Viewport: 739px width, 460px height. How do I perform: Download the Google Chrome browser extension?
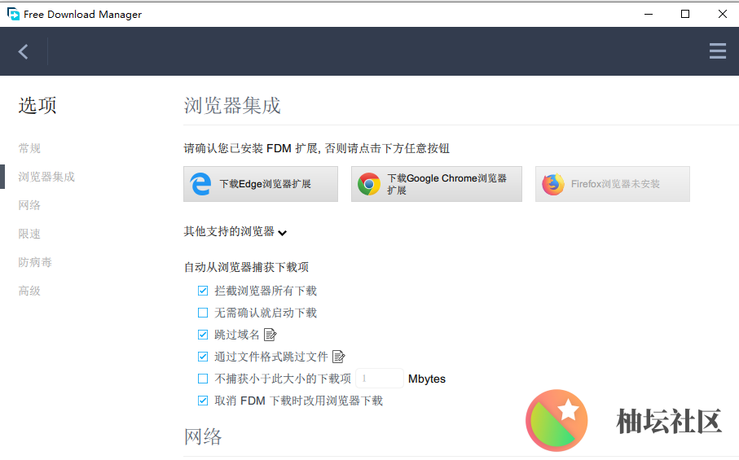437,184
